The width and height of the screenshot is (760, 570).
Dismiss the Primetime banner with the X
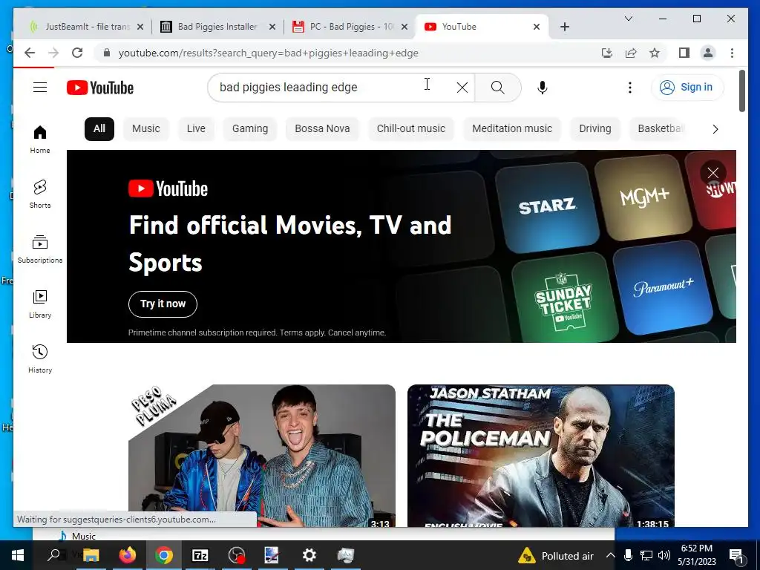point(712,172)
